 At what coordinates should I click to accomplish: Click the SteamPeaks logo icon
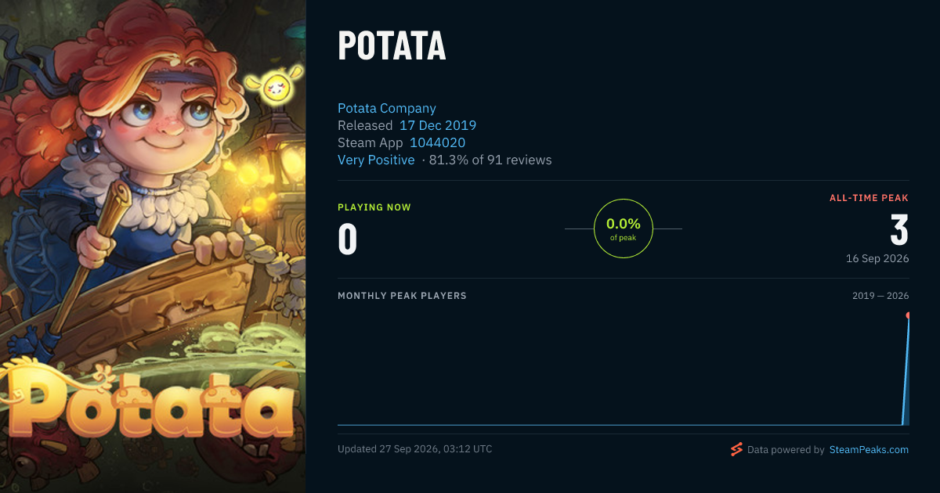click(x=736, y=449)
